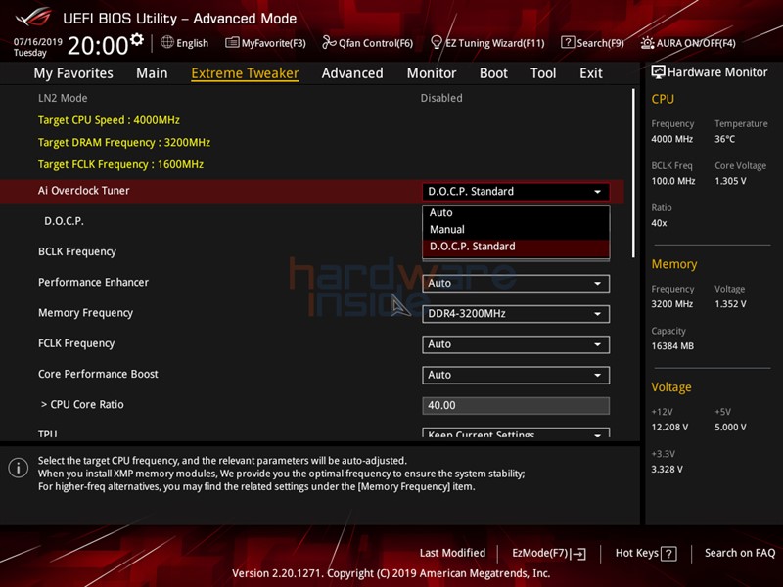Click Target CPU Speed : 4000MHz text
The height and width of the screenshot is (587, 783).
pos(109,120)
